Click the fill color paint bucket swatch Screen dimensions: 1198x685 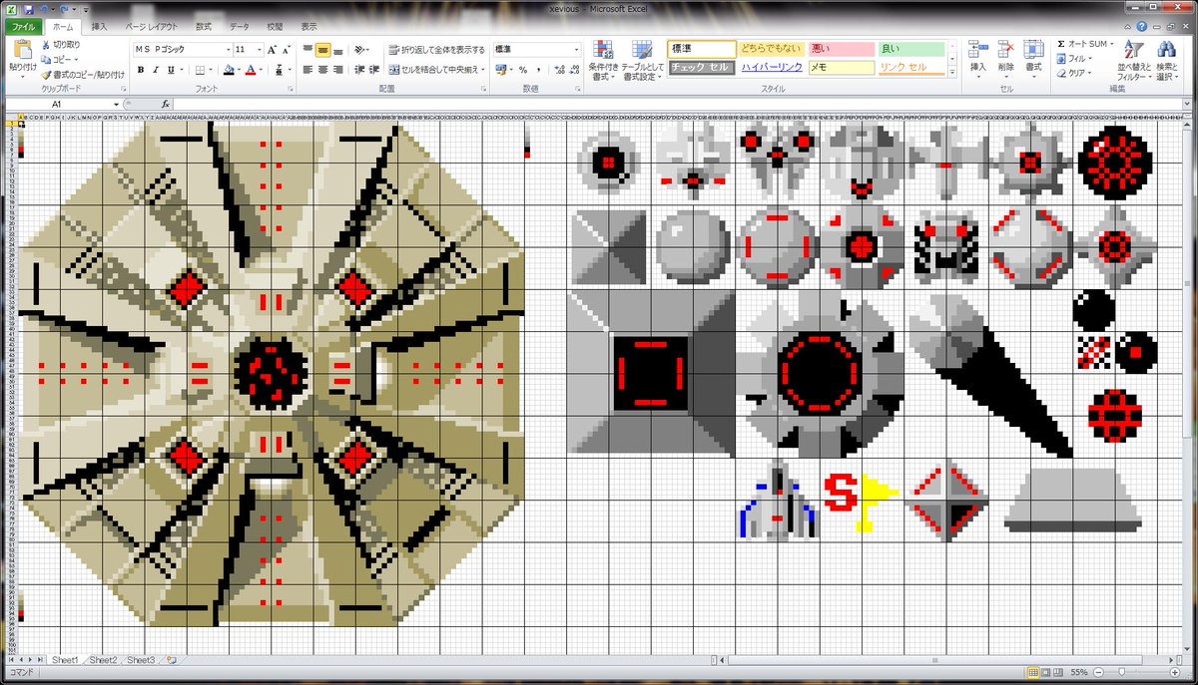tap(228, 70)
